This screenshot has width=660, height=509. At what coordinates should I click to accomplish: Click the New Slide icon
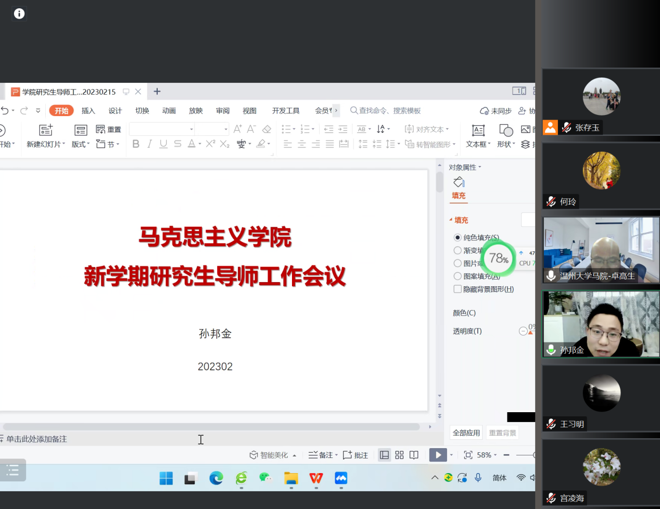point(46,130)
